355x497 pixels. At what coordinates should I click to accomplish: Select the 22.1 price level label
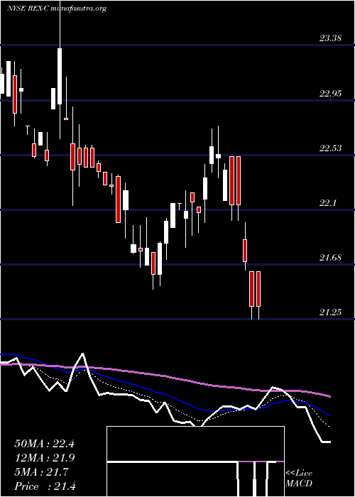(328, 203)
